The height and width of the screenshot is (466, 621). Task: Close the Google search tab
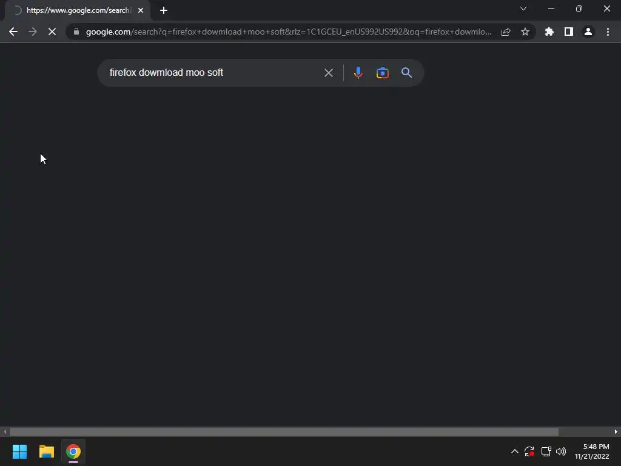(x=141, y=10)
